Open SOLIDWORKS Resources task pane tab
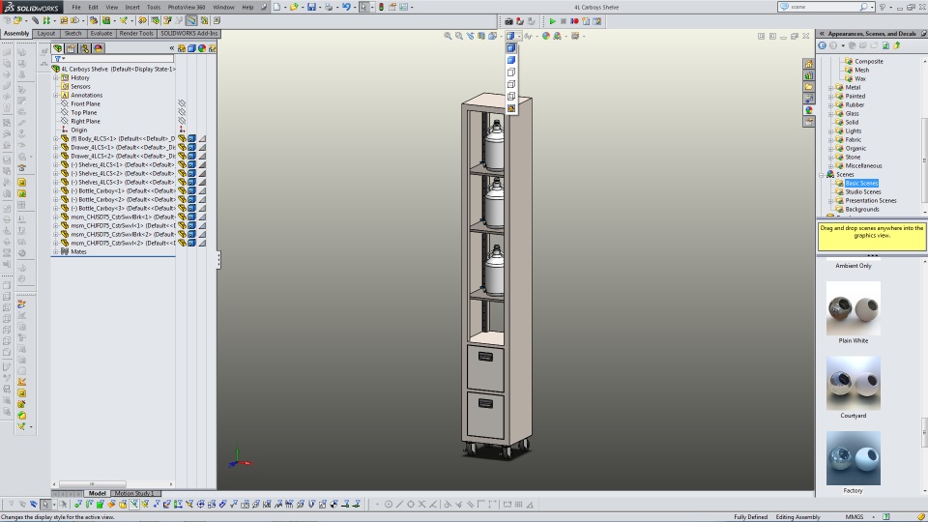This screenshot has height=522, width=928. click(x=808, y=64)
